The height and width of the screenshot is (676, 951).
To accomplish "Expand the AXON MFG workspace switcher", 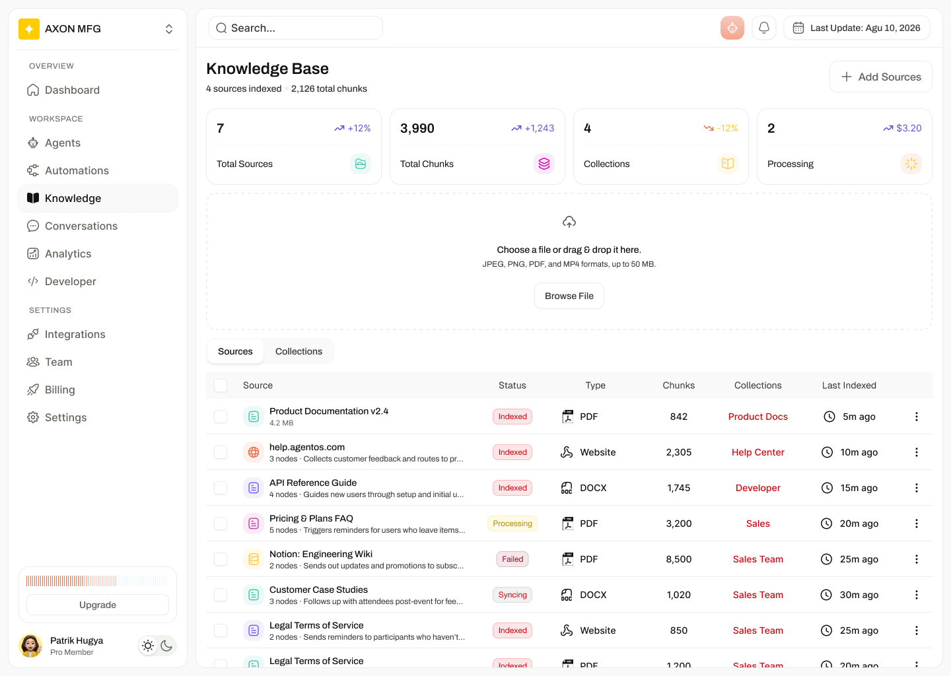I will click(x=169, y=29).
